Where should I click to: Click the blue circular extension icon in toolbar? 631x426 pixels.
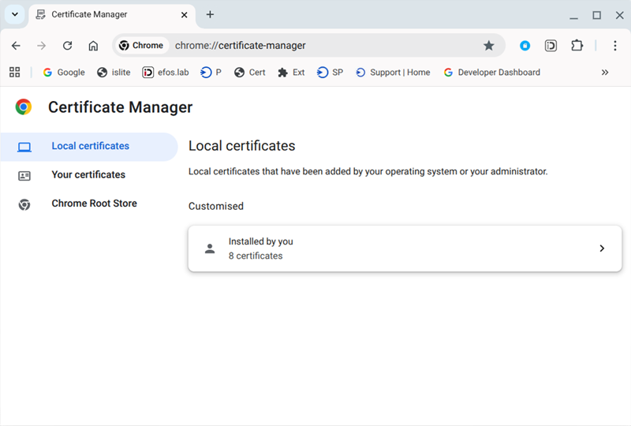pos(525,46)
